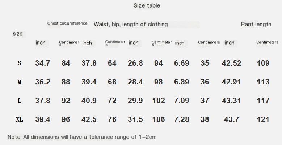Click the 121 centimeters value
This screenshot has height=145, width=282.
(263, 119)
